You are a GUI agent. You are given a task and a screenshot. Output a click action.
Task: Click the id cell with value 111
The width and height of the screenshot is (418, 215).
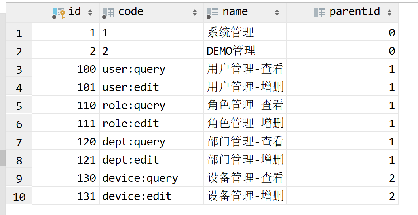point(66,123)
